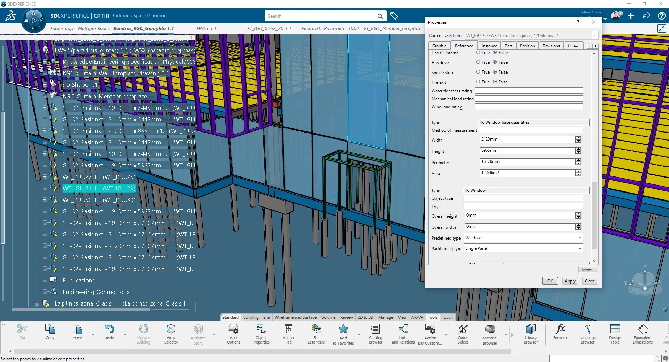This screenshot has height=362, width=669.
Task: Launch the Material Browser
Action: (x=489, y=333)
